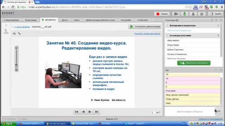Select participant vitaliy alekhin
The height and width of the screenshot is (126, 225).
click(x=173, y=41)
